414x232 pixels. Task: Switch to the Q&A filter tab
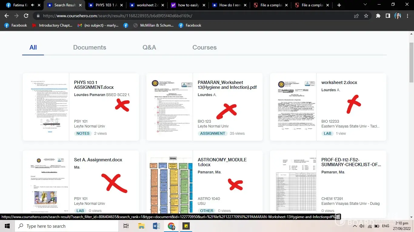[x=149, y=47]
